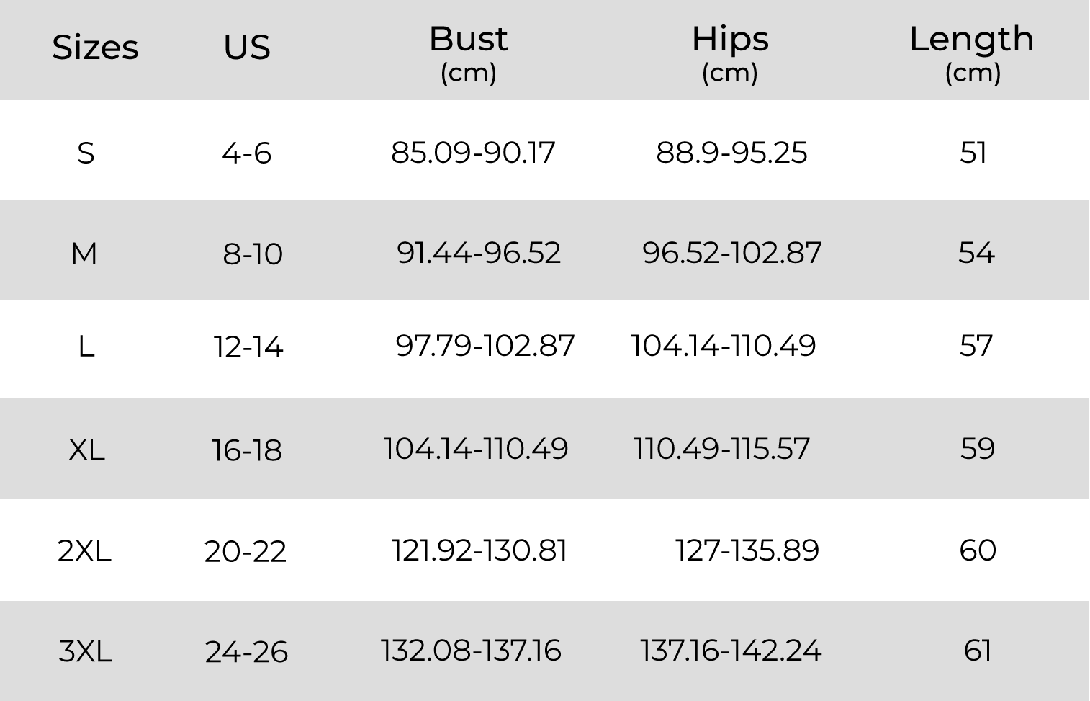Select size L row label
This screenshot has height=701, width=1090.
pyautogui.click(x=86, y=347)
